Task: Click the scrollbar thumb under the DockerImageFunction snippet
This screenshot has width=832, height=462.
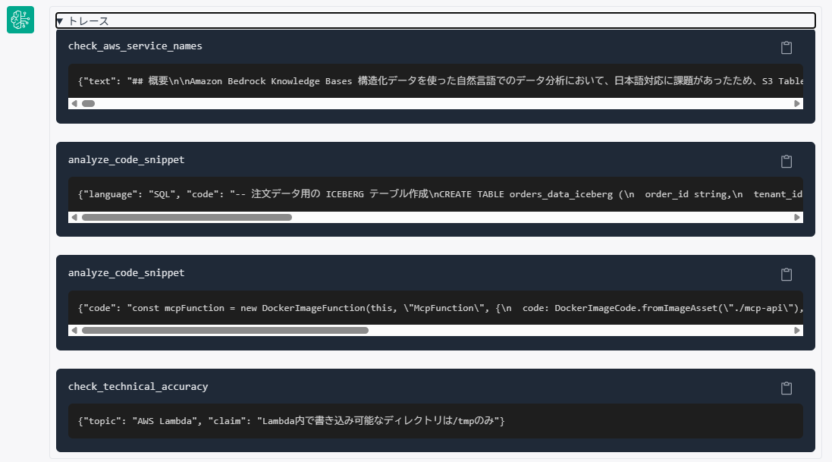Action: (228, 330)
